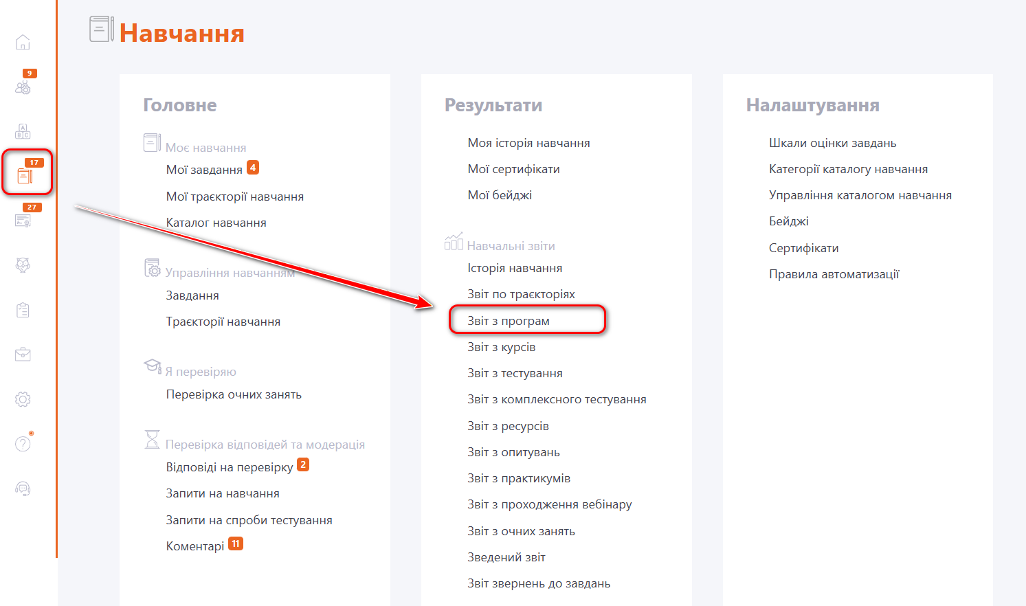Open the support headset chat icon
This screenshot has height=606, width=1026.
[23, 489]
